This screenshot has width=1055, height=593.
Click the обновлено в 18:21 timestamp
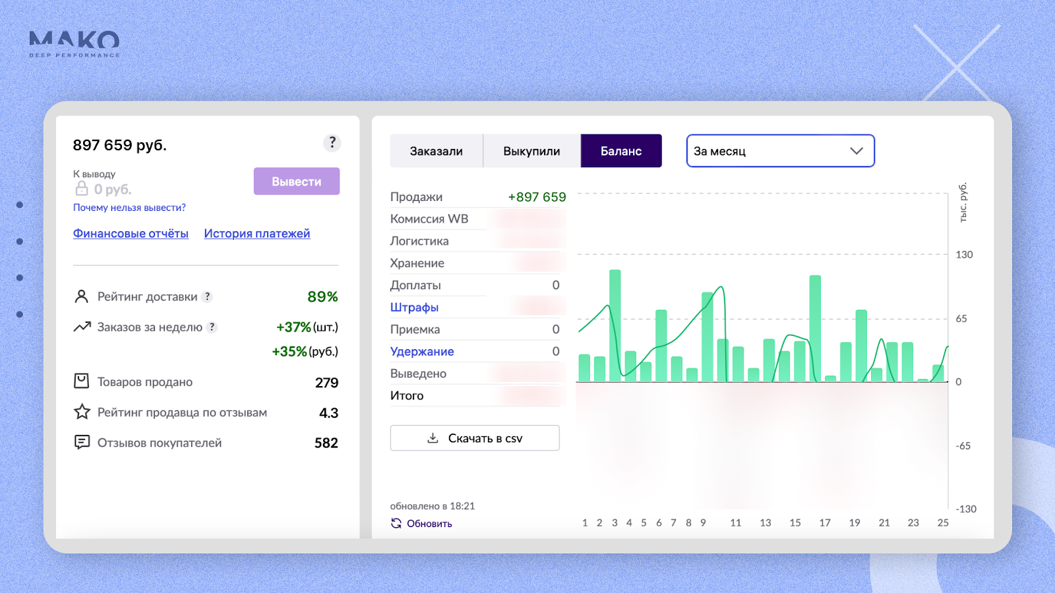433,506
